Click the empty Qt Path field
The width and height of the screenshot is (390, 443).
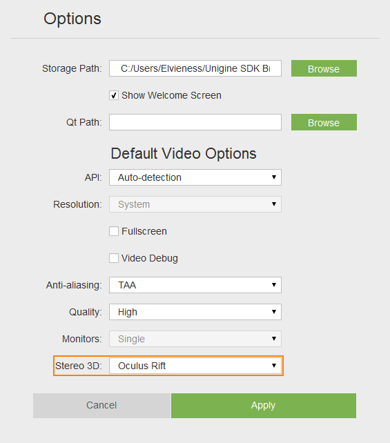pyautogui.click(x=195, y=122)
